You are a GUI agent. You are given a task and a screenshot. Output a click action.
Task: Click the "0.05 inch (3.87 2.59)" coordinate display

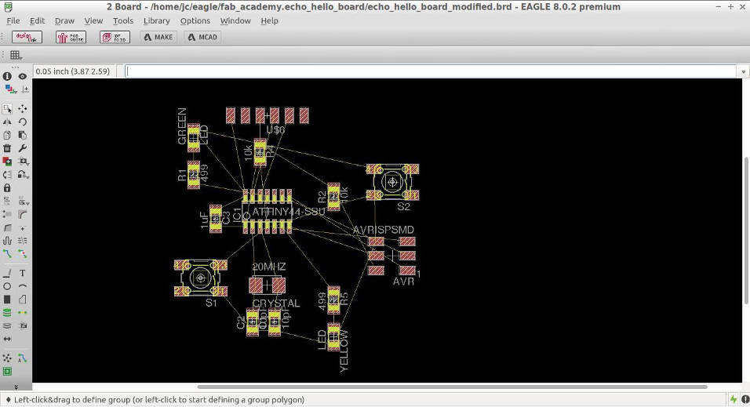click(73, 71)
